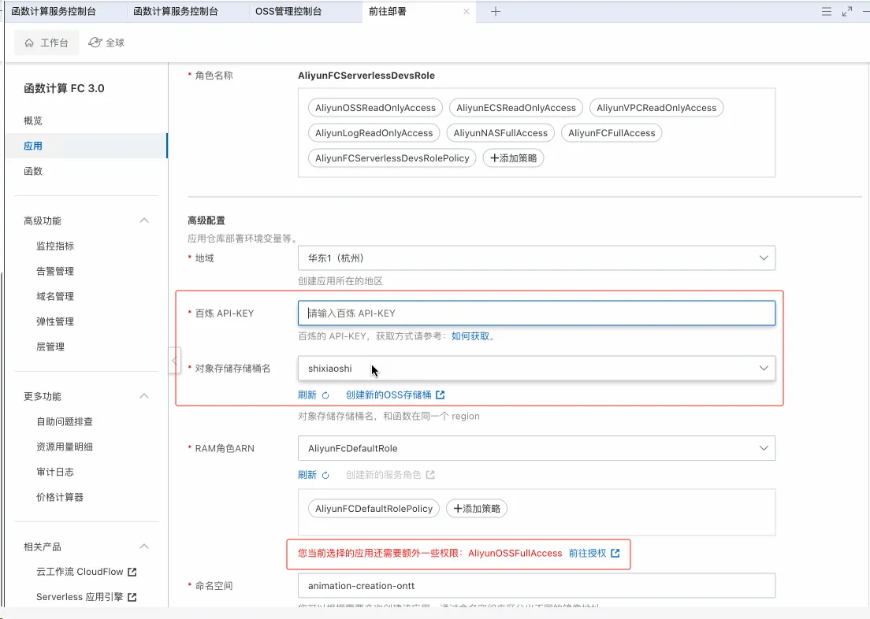Image resolution: width=870 pixels, height=619 pixels.
Task: Open 监控指标 in the sidebar
Action: click(55, 246)
